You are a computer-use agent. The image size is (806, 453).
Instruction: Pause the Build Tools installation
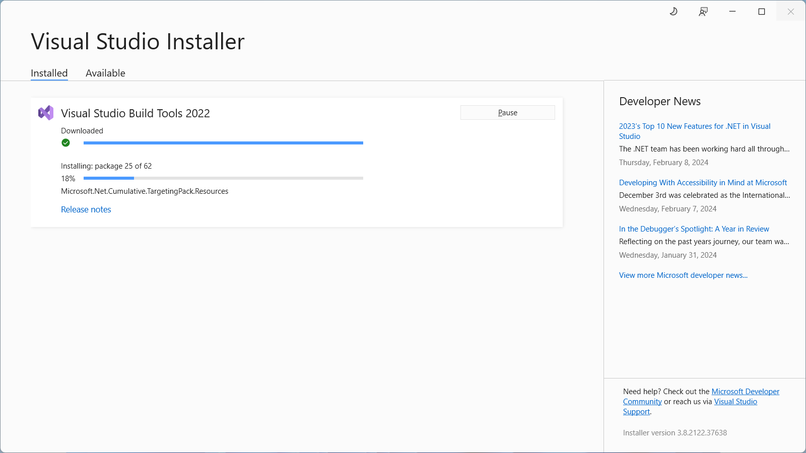(x=507, y=112)
